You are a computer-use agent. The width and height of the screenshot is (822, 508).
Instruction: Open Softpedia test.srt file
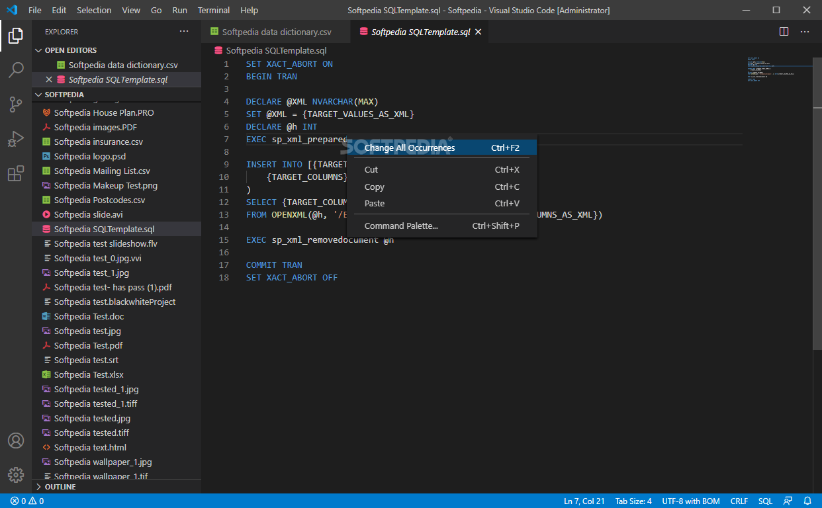[x=116, y=360]
